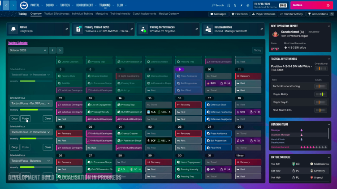Collapse the Coaching Team panel
Screen dimensions: 337x189
328,125
